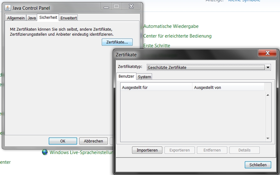Select the Sicherheit tab
280x175 pixels.
pos(48,17)
